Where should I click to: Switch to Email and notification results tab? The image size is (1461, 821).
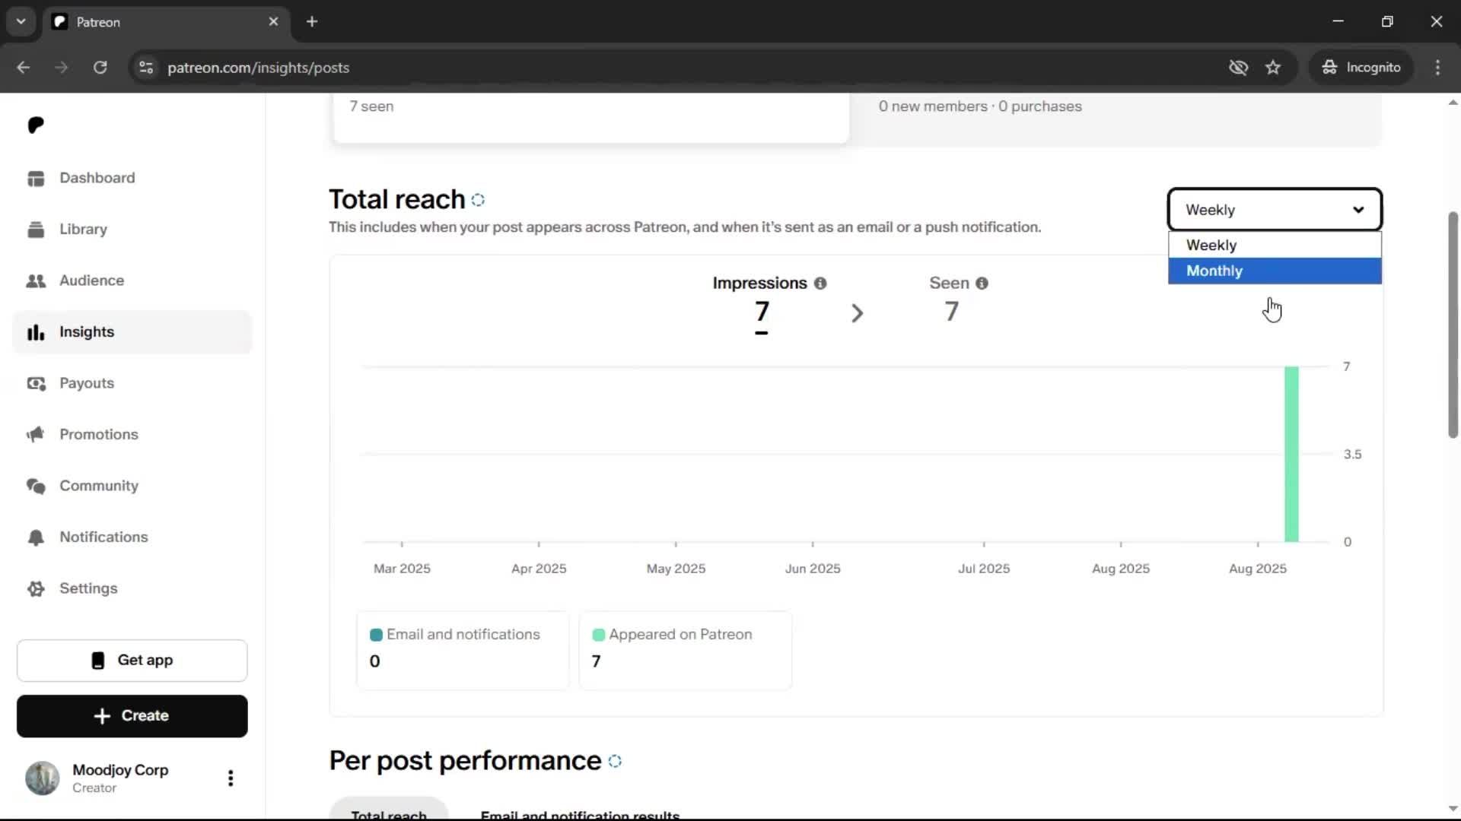pos(580,814)
